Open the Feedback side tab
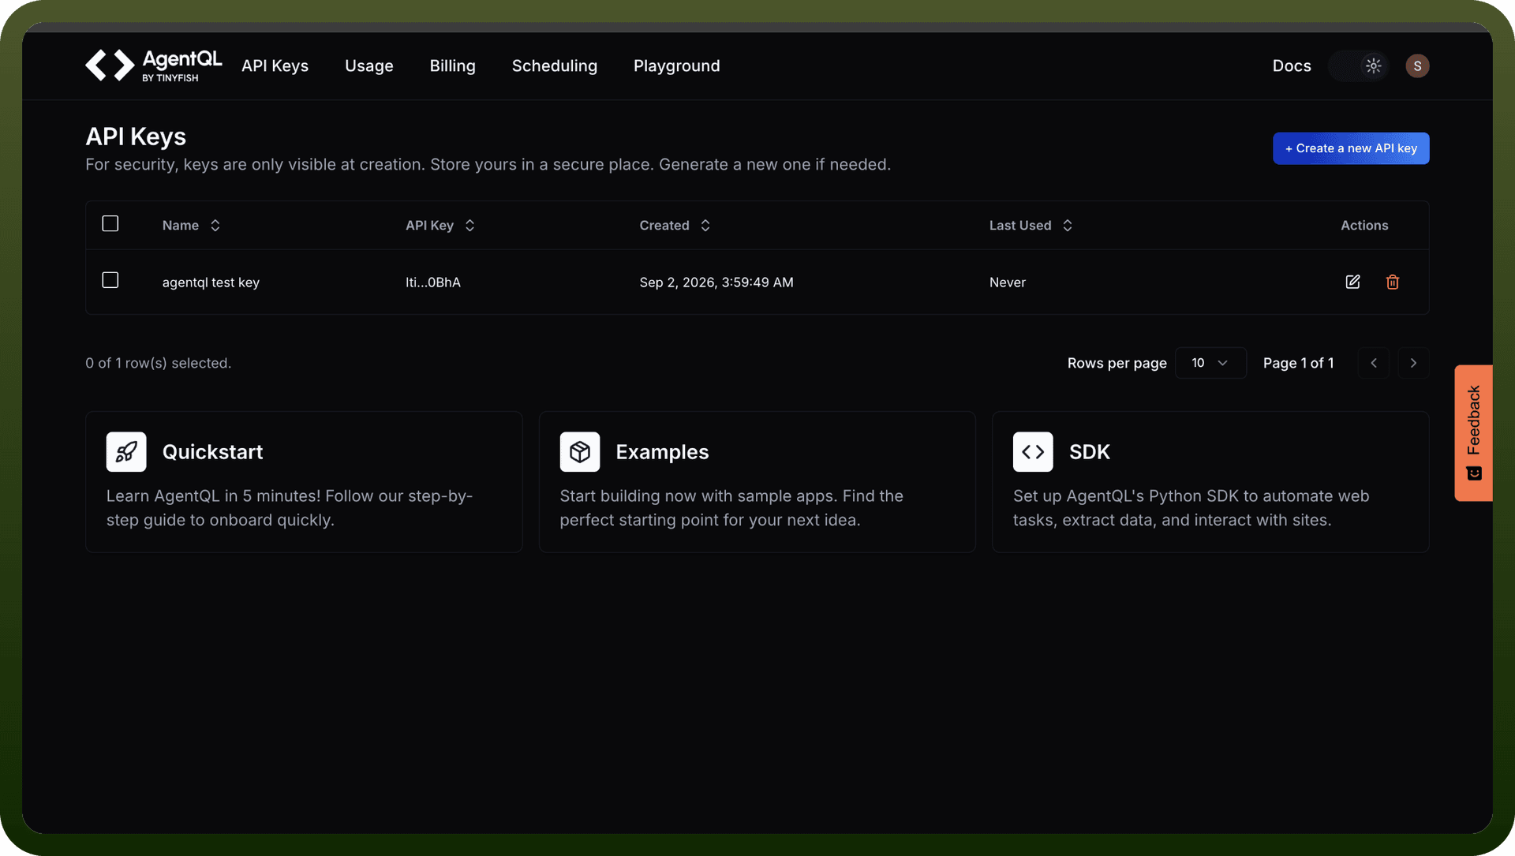Image resolution: width=1515 pixels, height=856 pixels. click(1473, 432)
